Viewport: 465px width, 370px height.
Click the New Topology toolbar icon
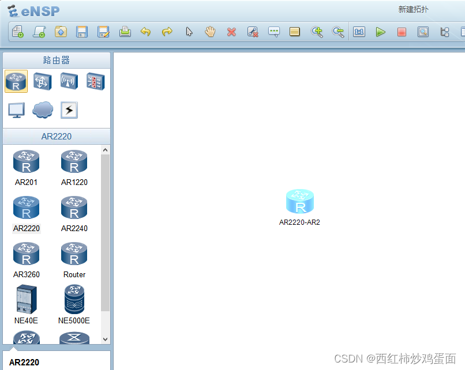point(18,31)
